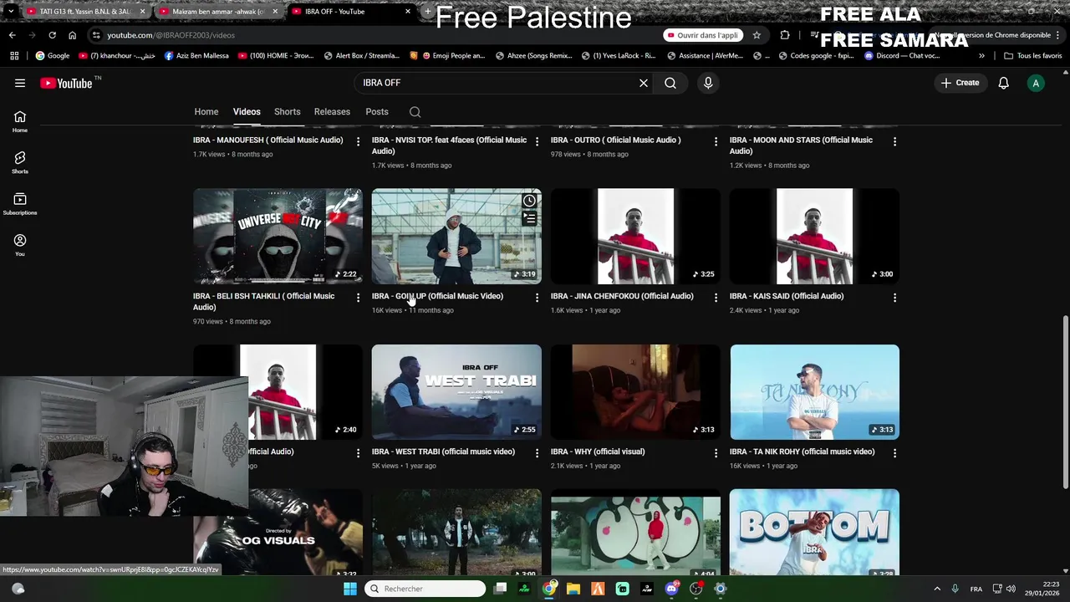Close the IBRA OFF - YouTube tab
Image resolution: width=1070 pixels, height=602 pixels.
point(408,12)
